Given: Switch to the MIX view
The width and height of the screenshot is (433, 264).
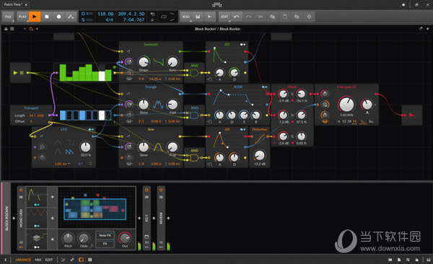Looking at the screenshot, I should click(x=38, y=260).
